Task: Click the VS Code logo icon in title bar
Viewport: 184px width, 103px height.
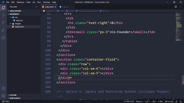Action: (3, 2)
